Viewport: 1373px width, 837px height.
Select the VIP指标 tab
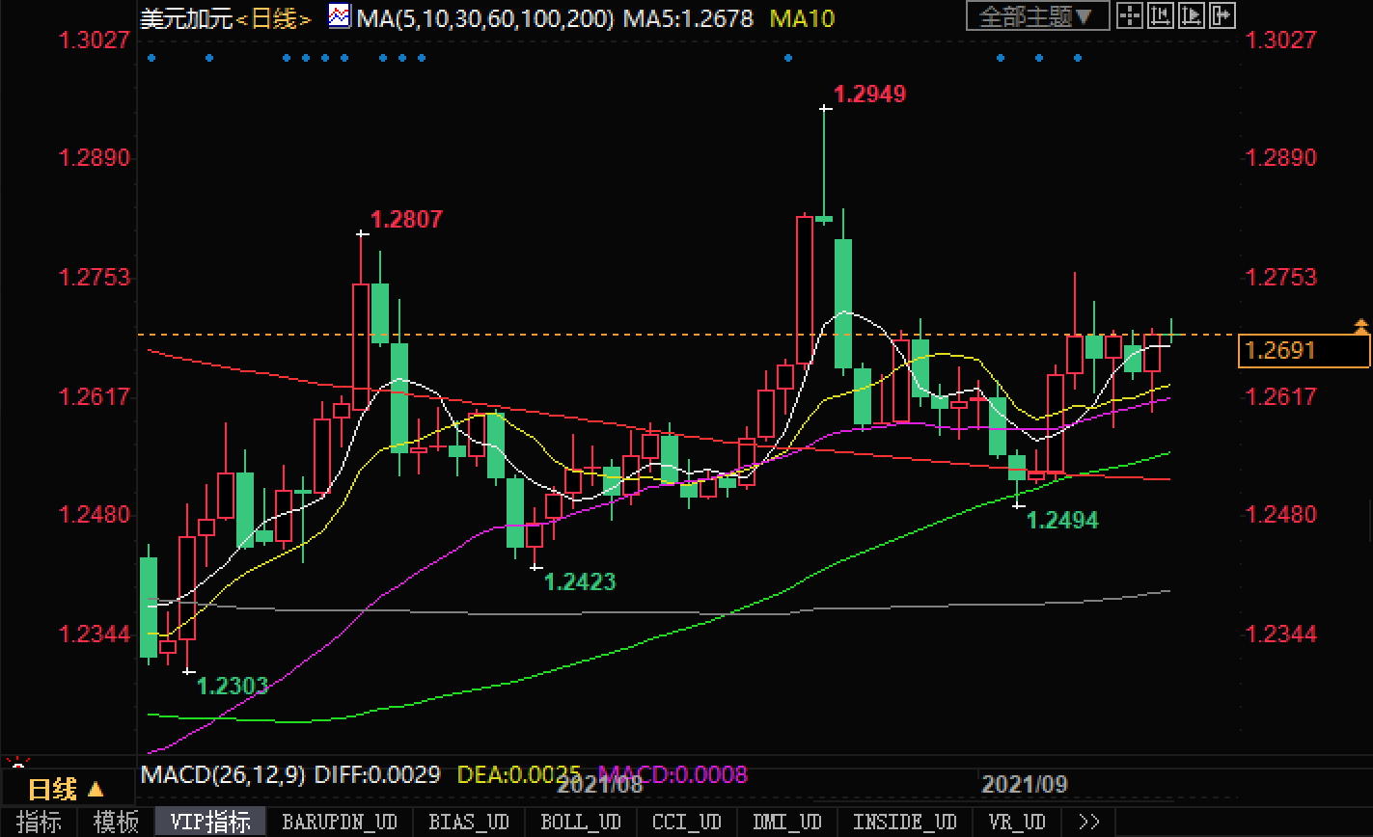tap(209, 823)
